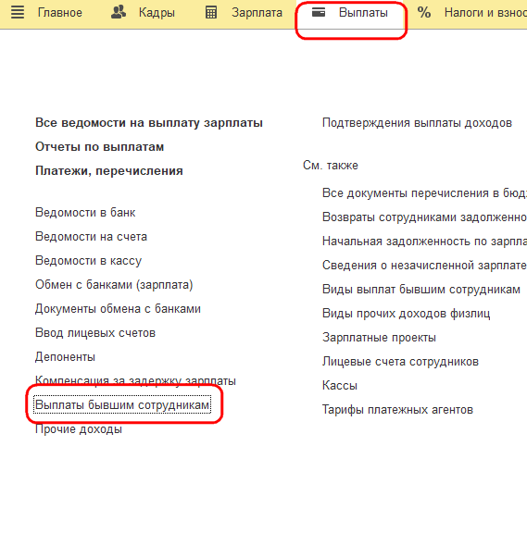
Task: Click the См. также heading
Action: (331, 166)
